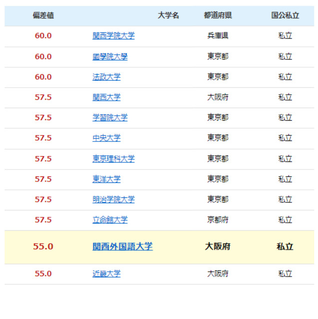Click 東京都 in 東洋大学 row
The height and width of the screenshot is (319, 318).
pos(218,179)
